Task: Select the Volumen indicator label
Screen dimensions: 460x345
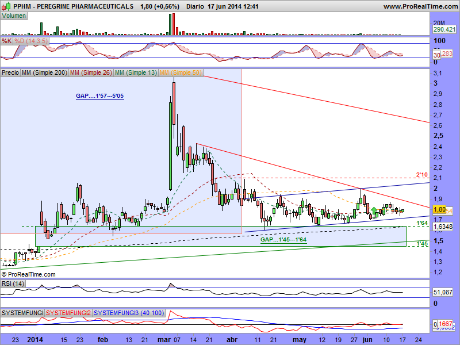Action: [x=14, y=16]
